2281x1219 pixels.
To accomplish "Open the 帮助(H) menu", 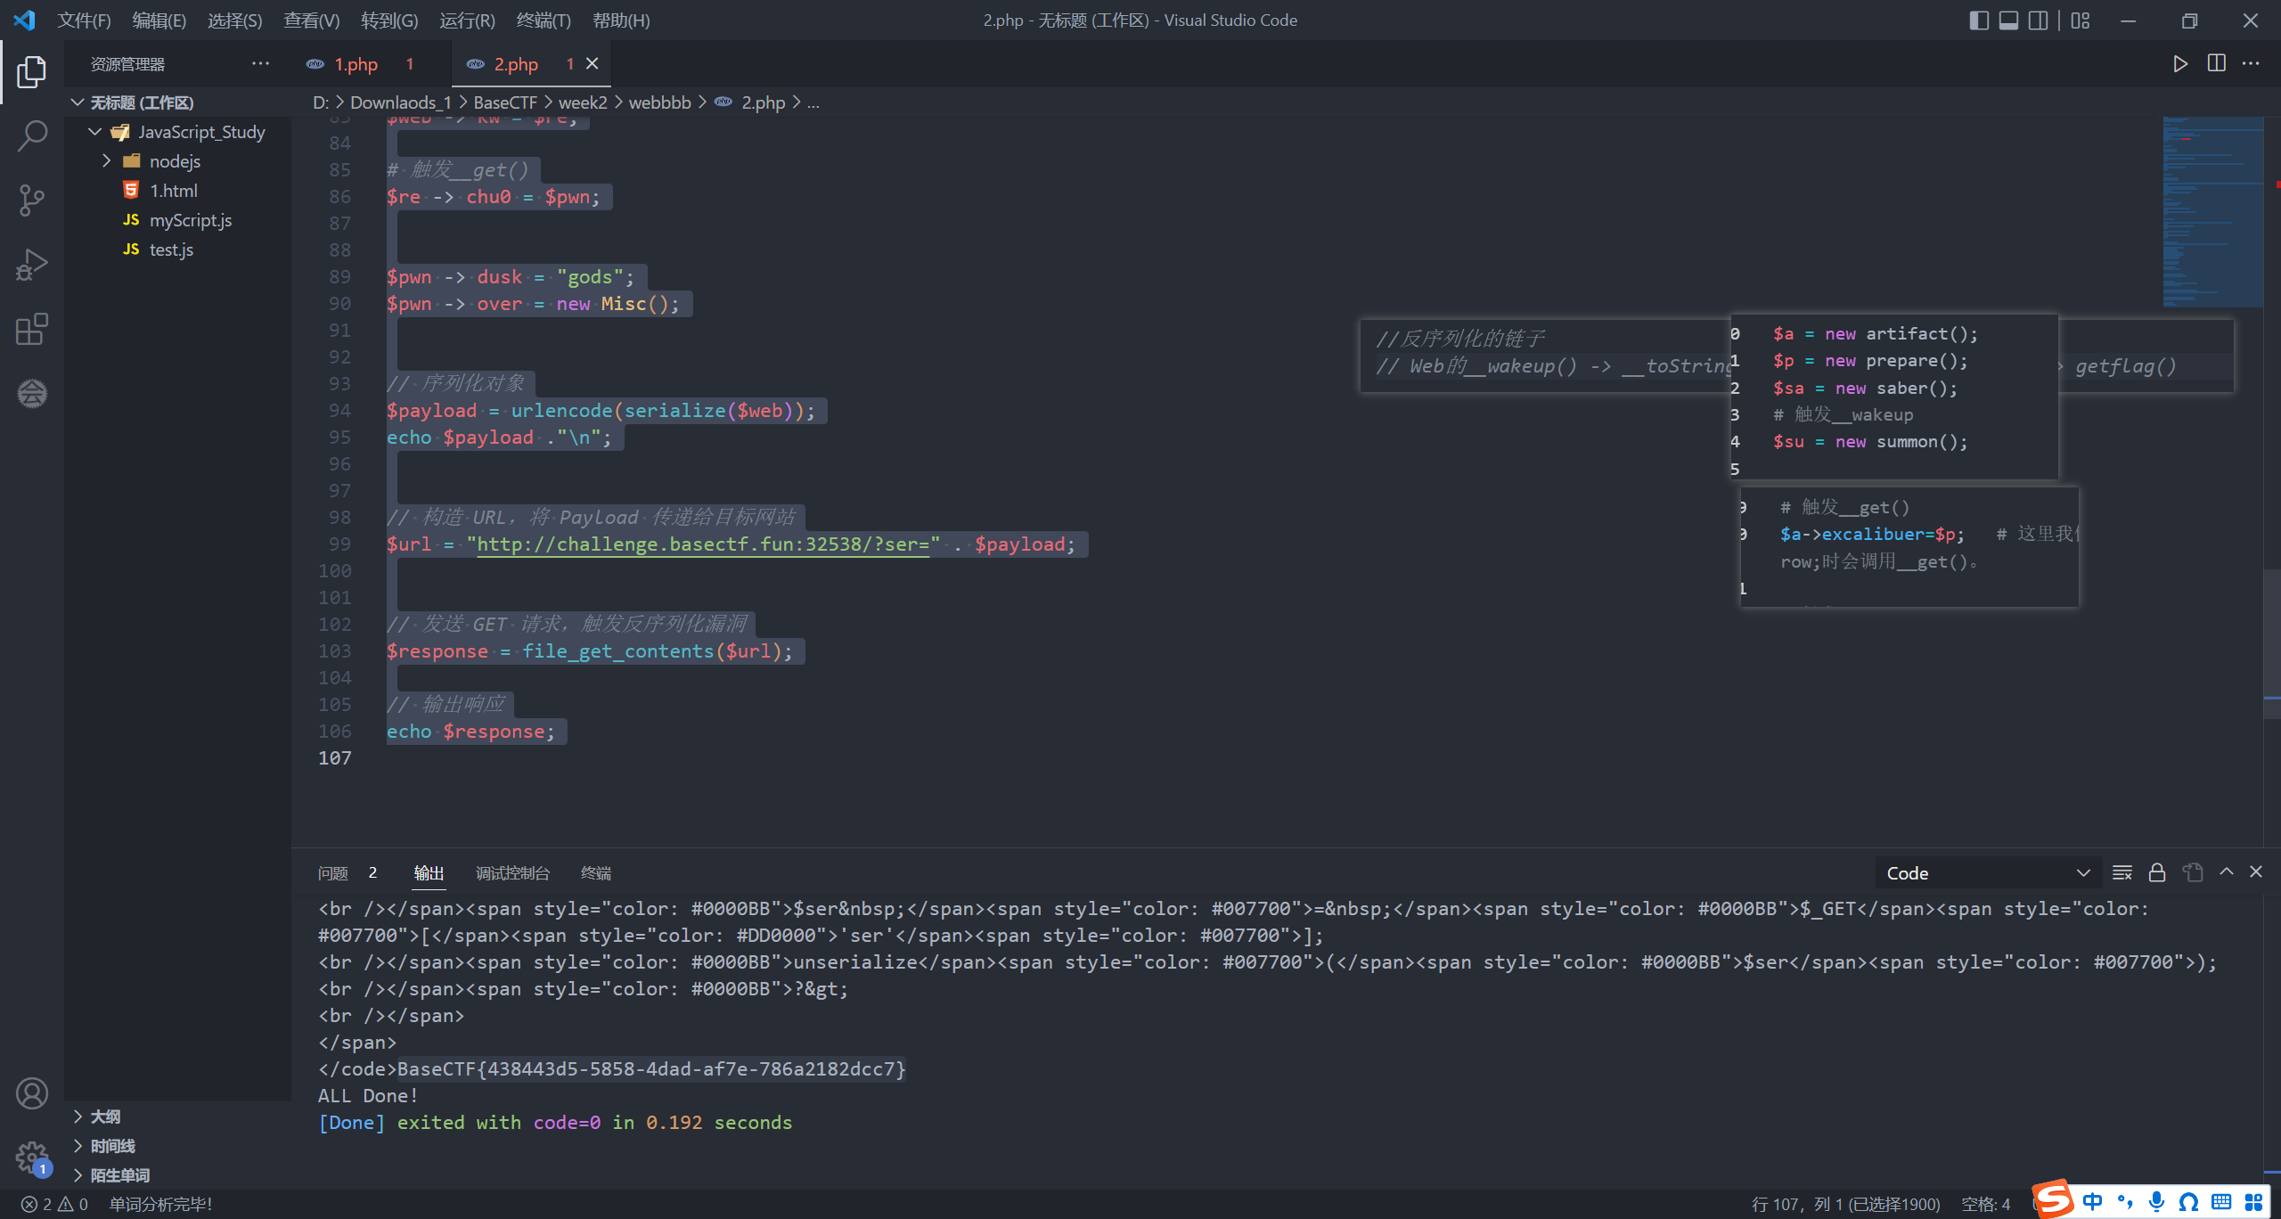I will [621, 20].
